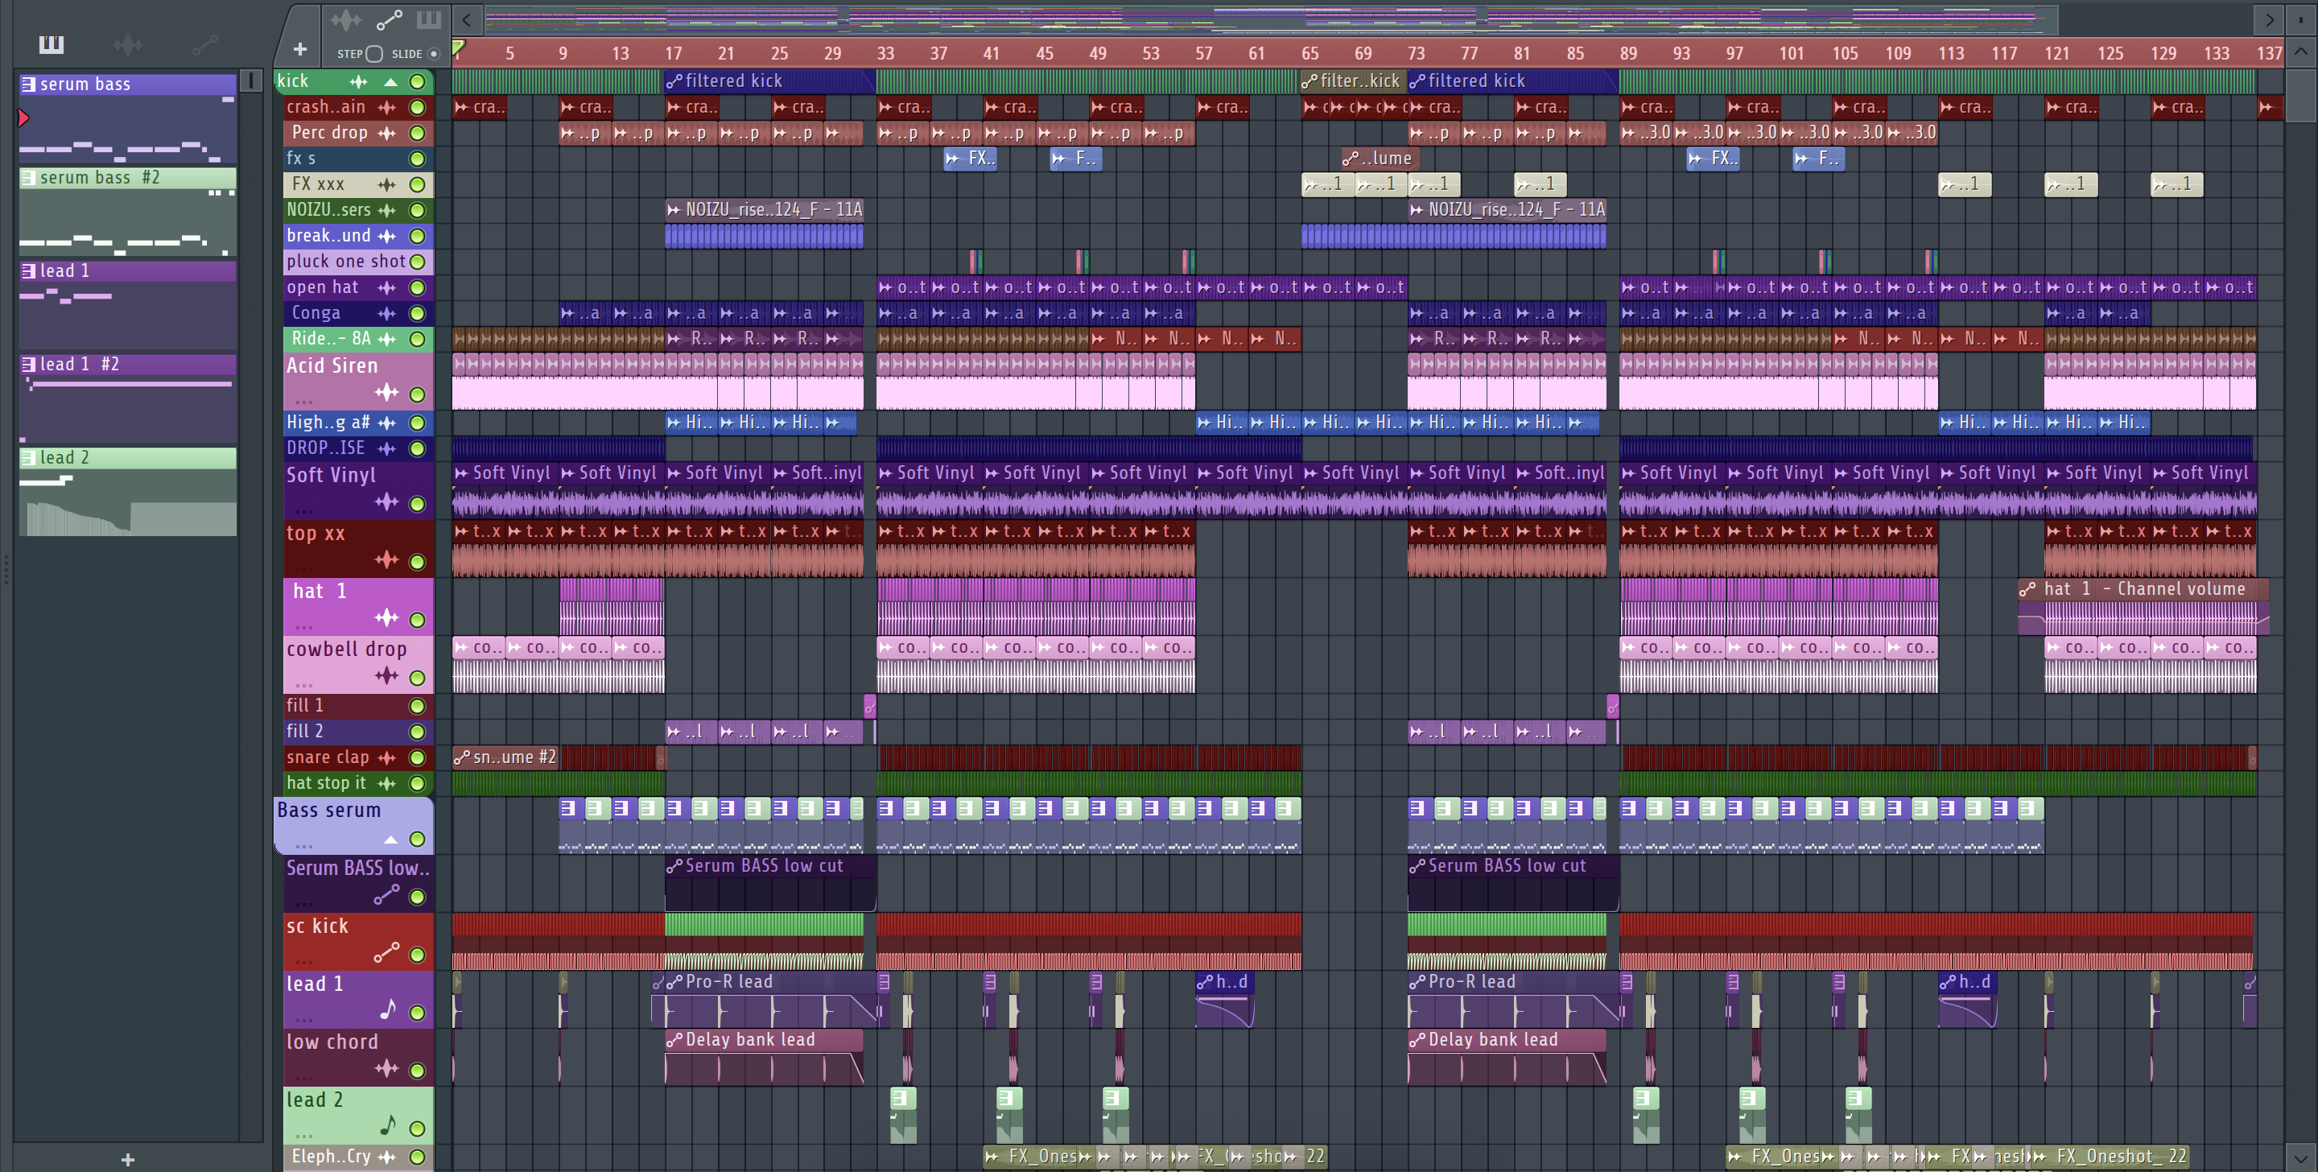Mute the fx s track
The image size is (2318, 1172).
(x=418, y=159)
